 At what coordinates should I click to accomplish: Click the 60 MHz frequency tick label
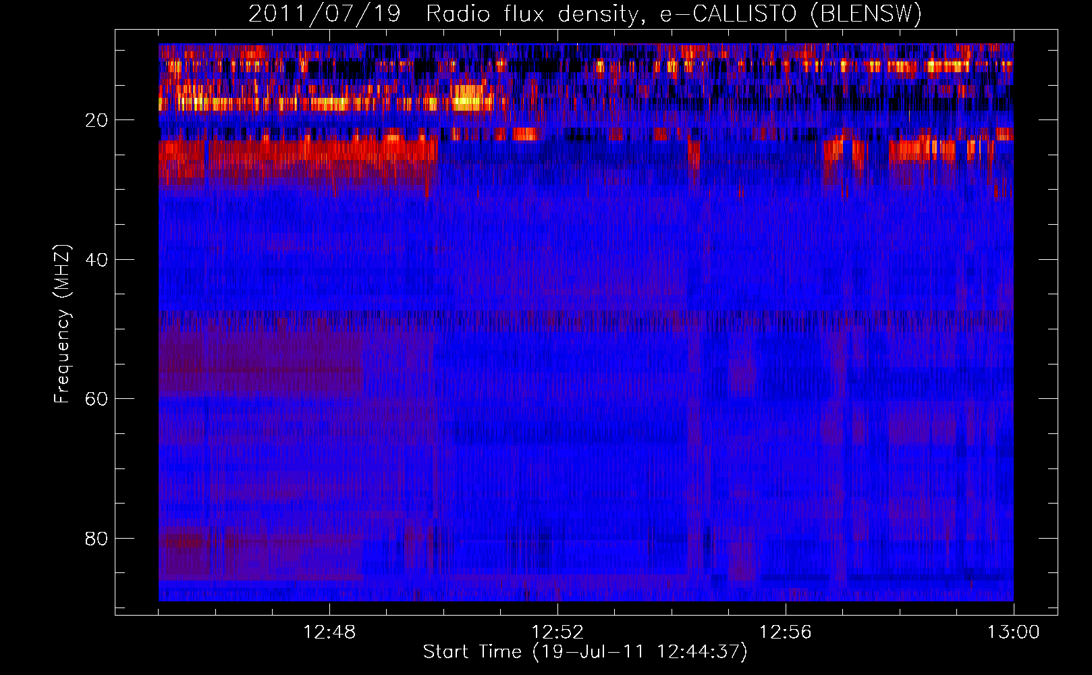(x=97, y=399)
